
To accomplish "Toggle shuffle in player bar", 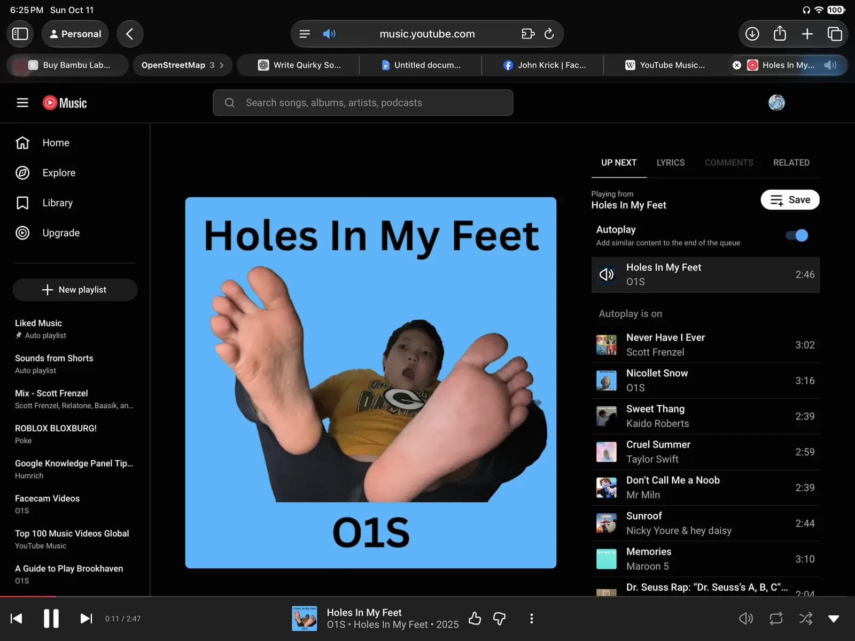I will point(805,619).
